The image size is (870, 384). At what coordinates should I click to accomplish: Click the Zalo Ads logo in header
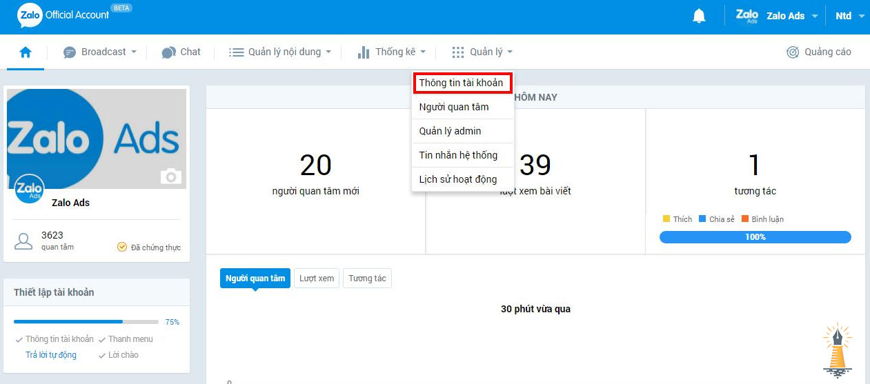click(747, 15)
